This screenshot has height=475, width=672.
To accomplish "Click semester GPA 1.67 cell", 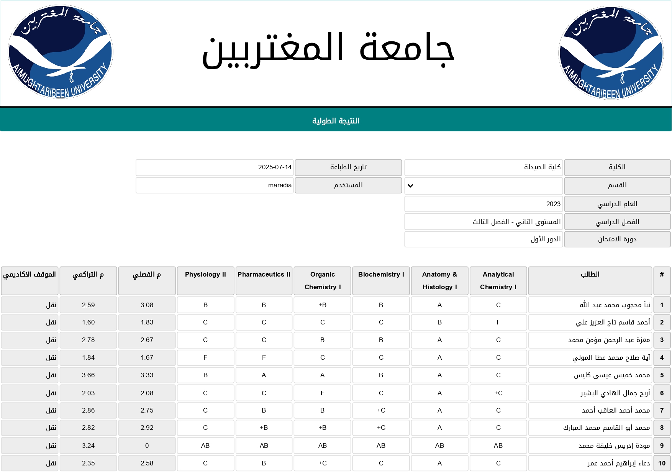I will 147,357.
